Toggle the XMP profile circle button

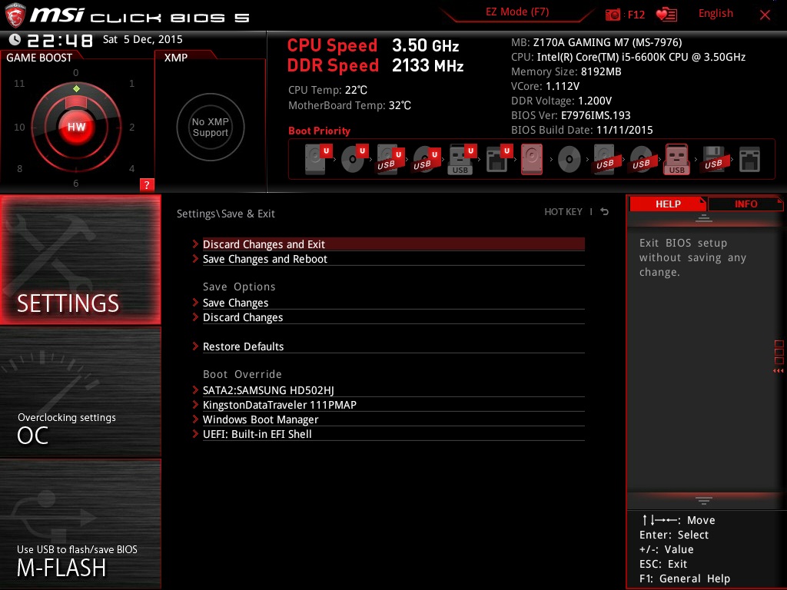coord(210,128)
